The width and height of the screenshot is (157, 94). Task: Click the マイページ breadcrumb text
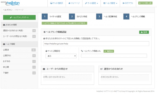click(19, 10)
